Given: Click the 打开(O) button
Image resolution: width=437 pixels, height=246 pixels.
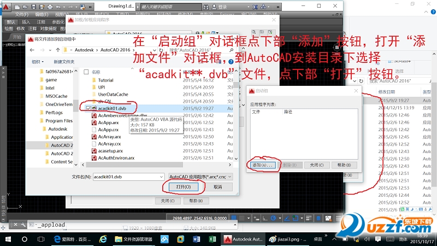Looking at the screenshot, I should point(184,187).
